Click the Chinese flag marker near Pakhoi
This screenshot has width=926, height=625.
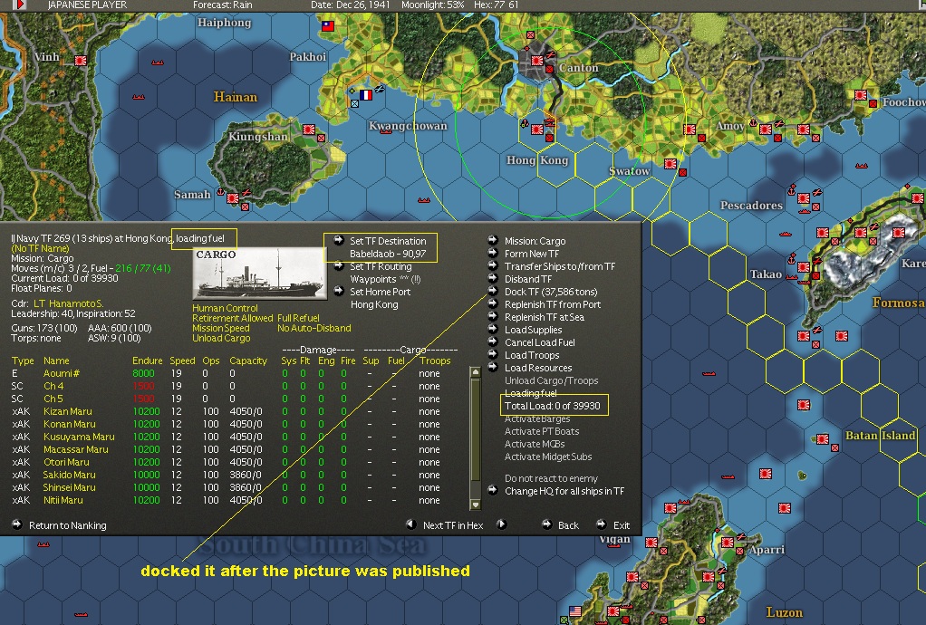click(328, 26)
